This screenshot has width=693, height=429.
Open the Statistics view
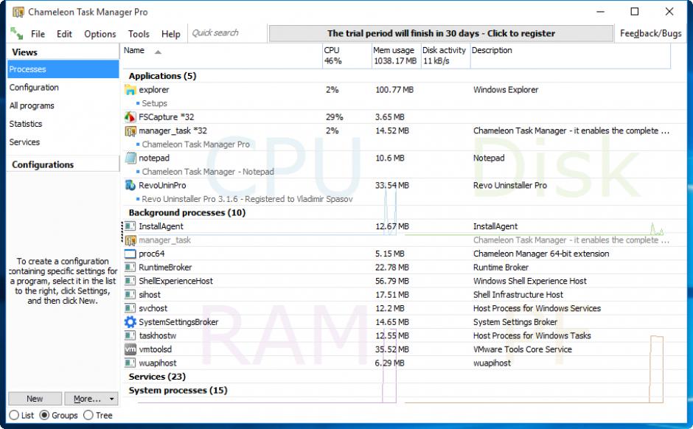coord(63,124)
